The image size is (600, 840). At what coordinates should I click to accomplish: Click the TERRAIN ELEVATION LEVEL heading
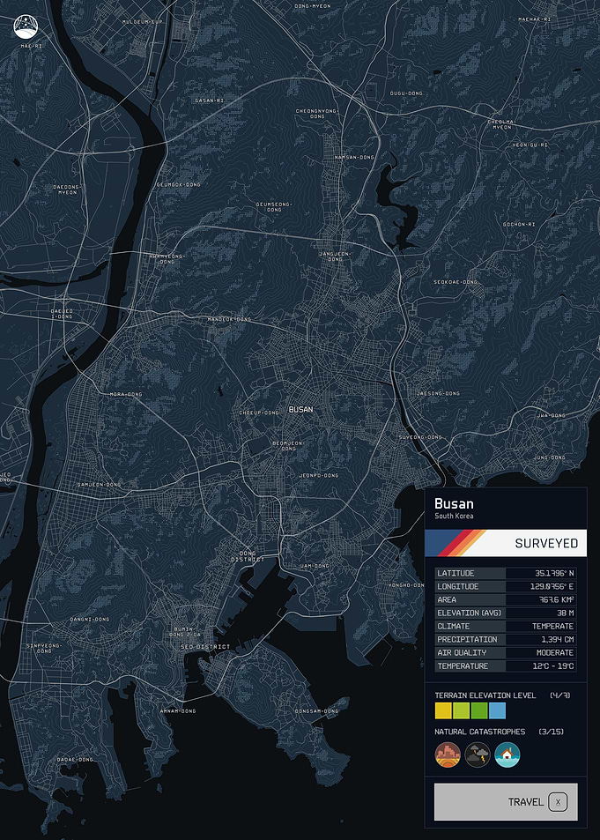pyautogui.click(x=485, y=695)
